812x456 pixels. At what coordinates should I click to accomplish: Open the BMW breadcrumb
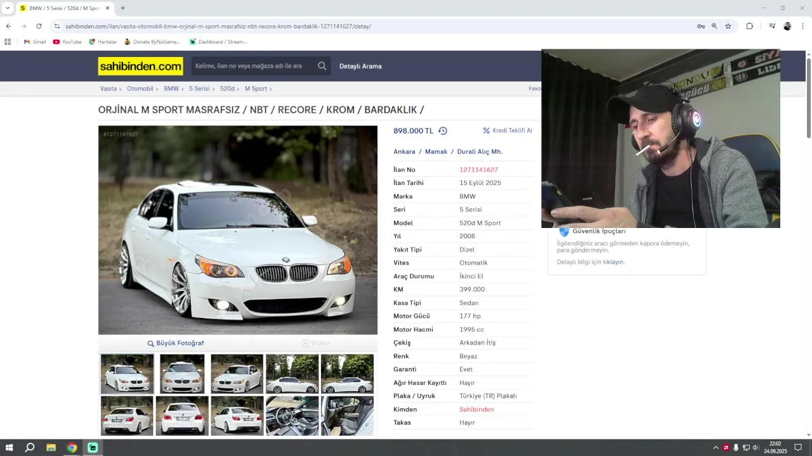point(171,89)
